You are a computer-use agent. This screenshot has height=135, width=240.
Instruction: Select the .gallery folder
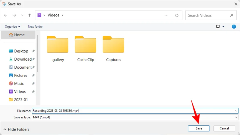tap(58, 49)
